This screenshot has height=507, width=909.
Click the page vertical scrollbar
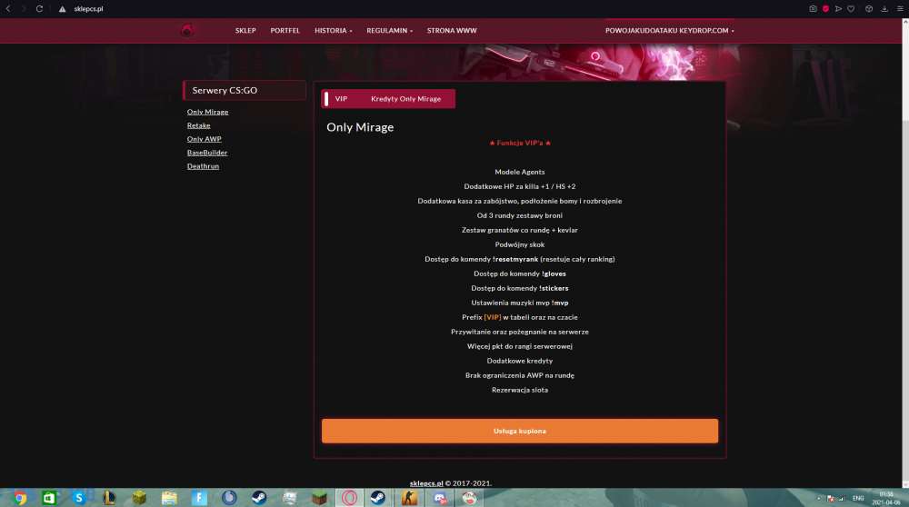[905, 253]
